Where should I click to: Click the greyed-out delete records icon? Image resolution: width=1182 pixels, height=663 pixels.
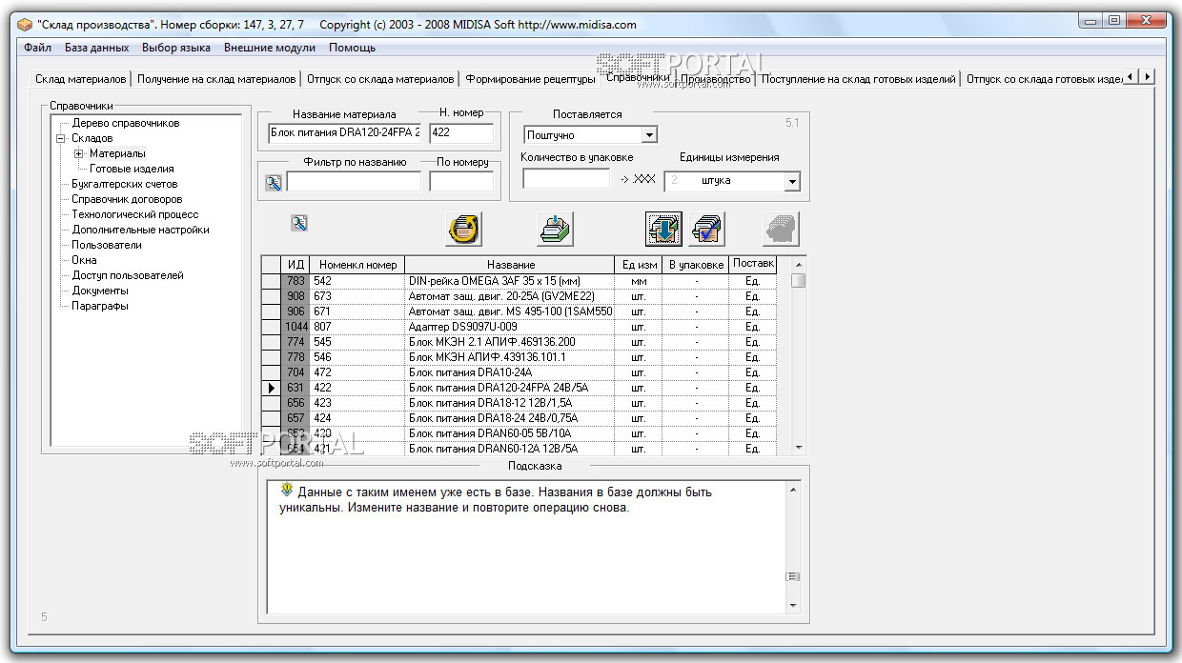tap(781, 229)
